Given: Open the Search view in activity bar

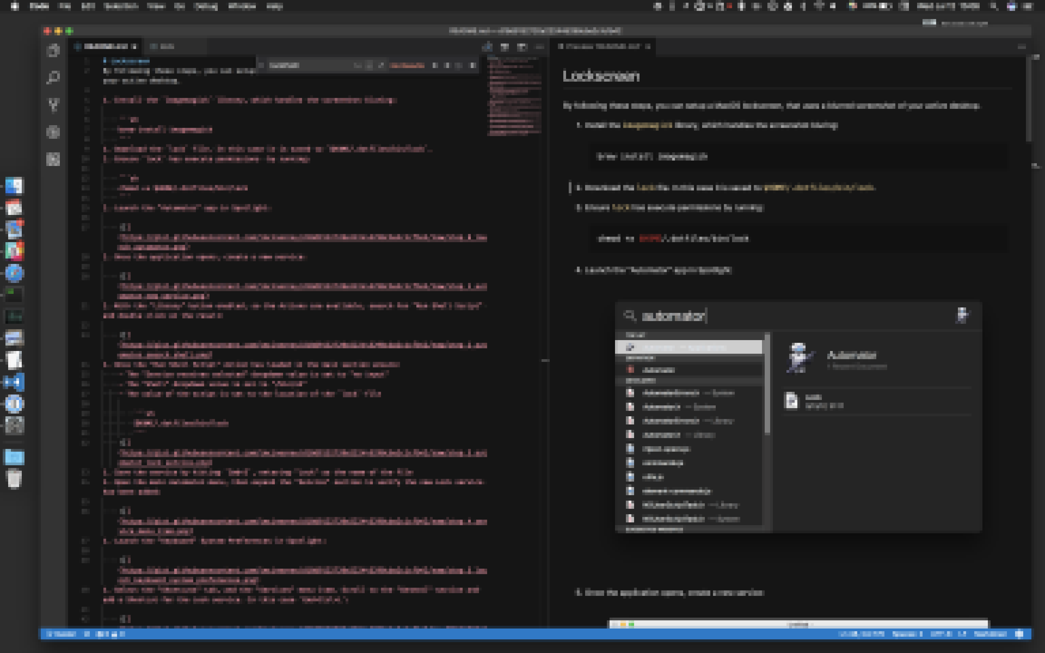Looking at the screenshot, I should (53, 78).
